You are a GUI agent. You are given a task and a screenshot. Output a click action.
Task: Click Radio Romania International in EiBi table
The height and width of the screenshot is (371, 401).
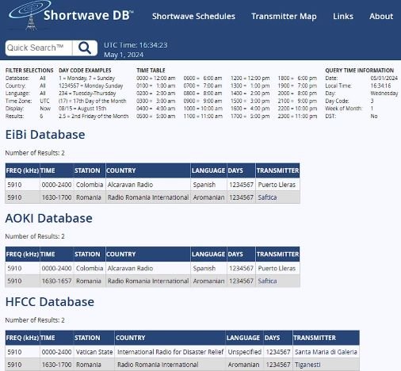pos(148,197)
